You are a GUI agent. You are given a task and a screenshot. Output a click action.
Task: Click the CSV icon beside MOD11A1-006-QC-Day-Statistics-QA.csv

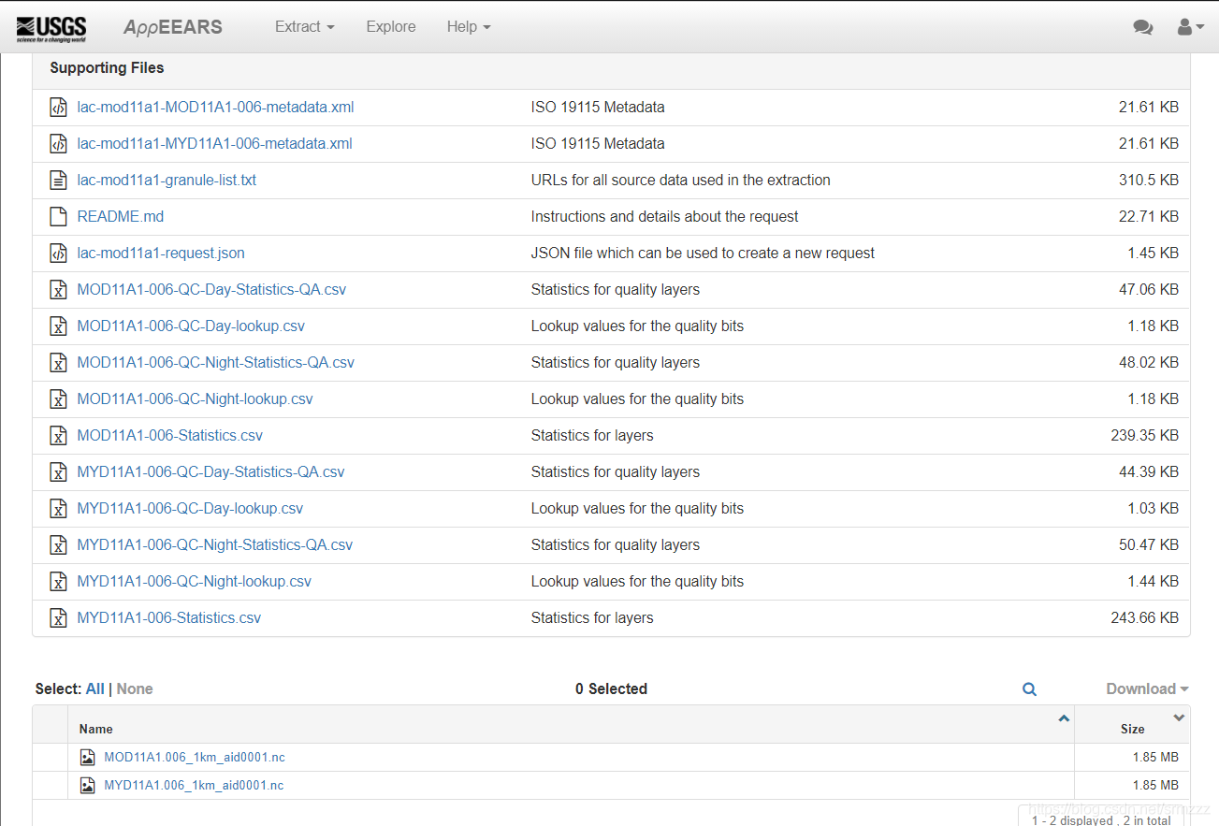coord(58,290)
